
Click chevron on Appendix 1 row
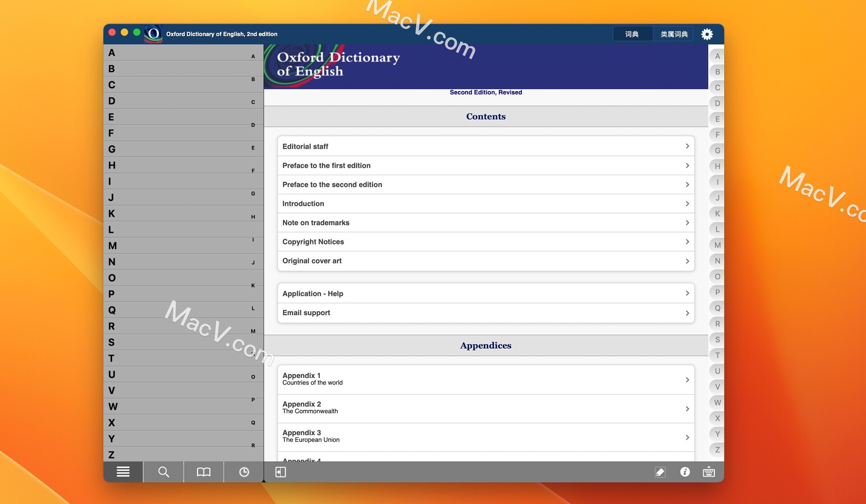(x=687, y=380)
